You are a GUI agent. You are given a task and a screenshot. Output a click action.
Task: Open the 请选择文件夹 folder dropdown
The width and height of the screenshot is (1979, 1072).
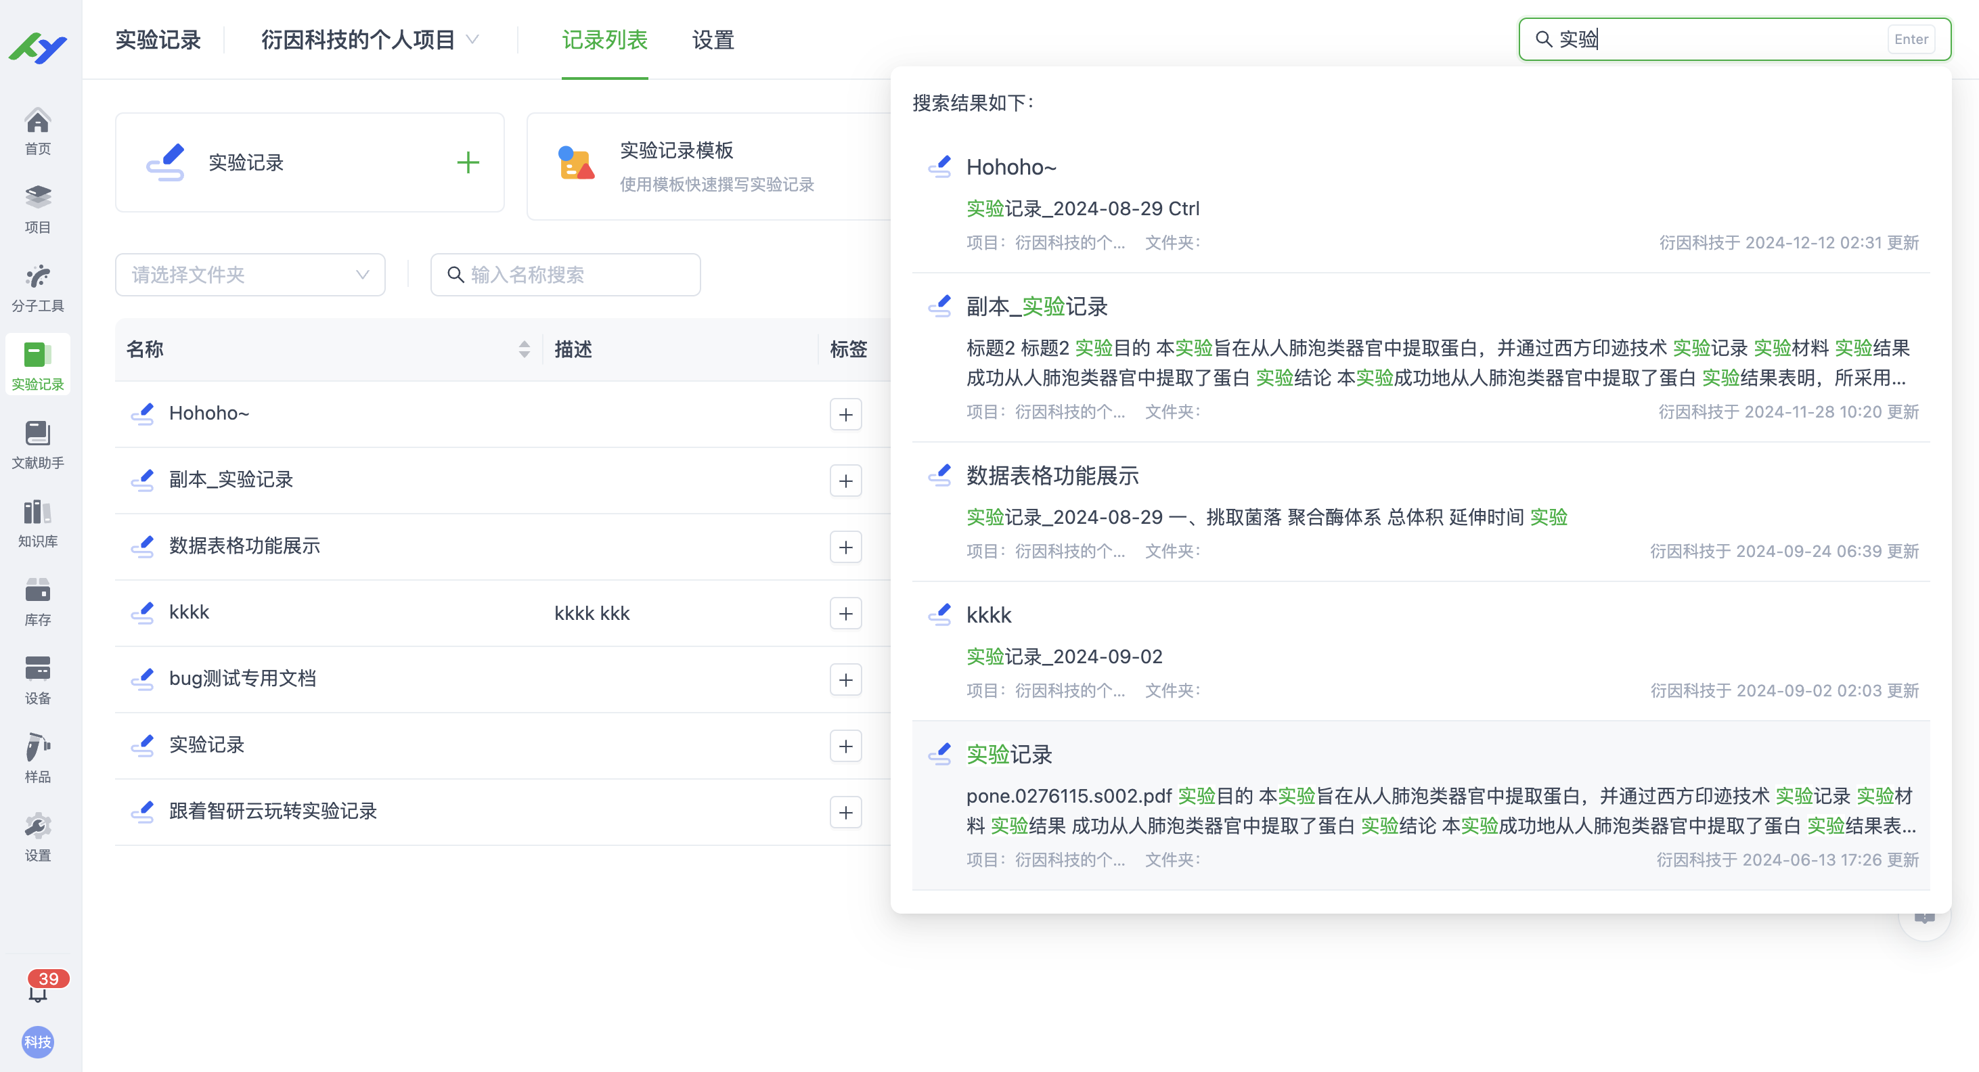250,275
